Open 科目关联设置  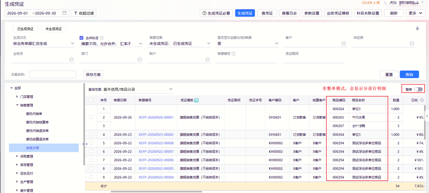coord(368,13)
